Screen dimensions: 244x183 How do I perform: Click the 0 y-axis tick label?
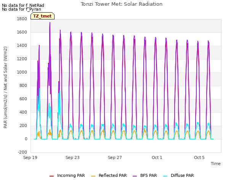click(x=26, y=139)
